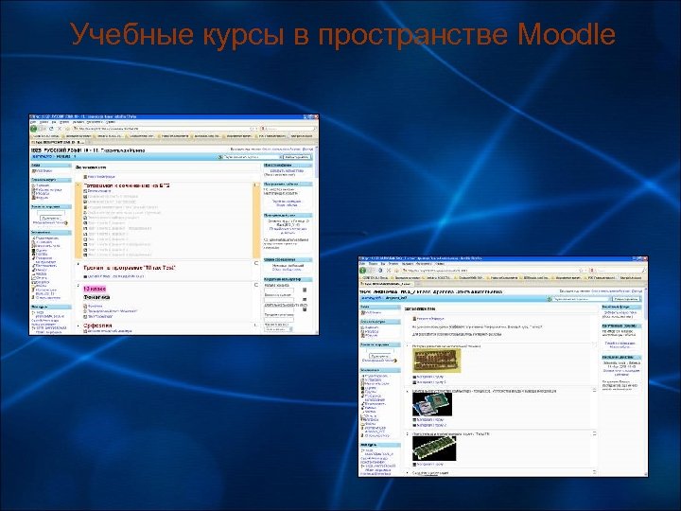This screenshot has height=511, width=681.
Task: Click the search button under the Russian course forum search field
Action: pos(51,219)
